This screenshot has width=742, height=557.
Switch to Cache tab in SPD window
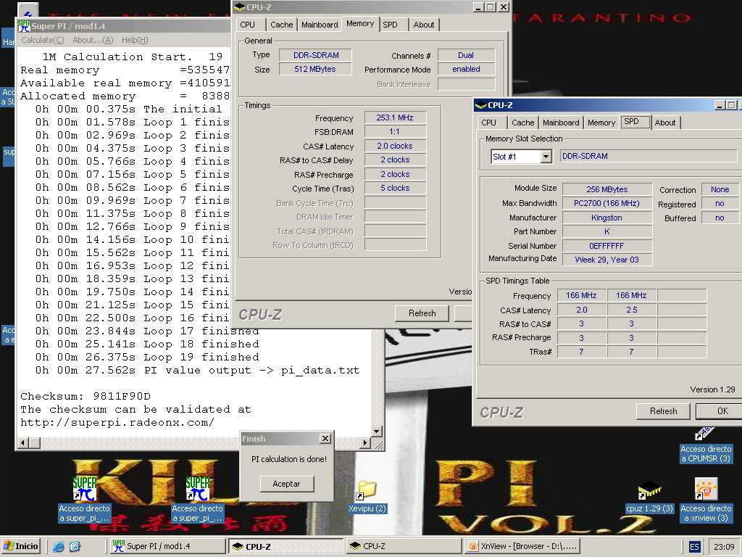(523, 123)
